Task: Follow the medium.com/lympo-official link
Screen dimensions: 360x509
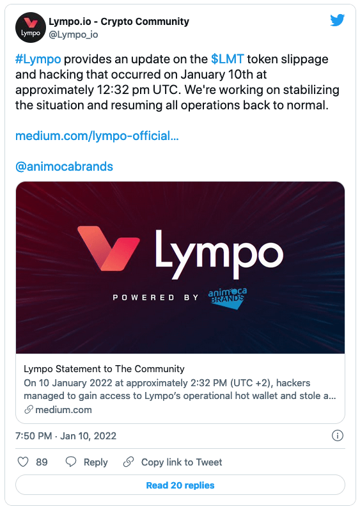Action: 97,136
